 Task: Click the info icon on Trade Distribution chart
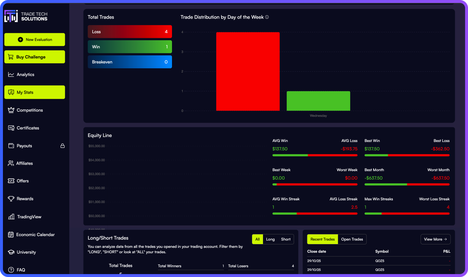click(266, 17)
